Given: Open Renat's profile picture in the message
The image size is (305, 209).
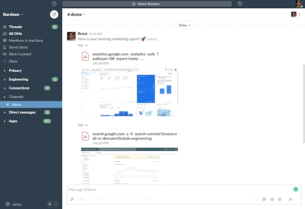Looking at the screenshot, I should (71, 36).
